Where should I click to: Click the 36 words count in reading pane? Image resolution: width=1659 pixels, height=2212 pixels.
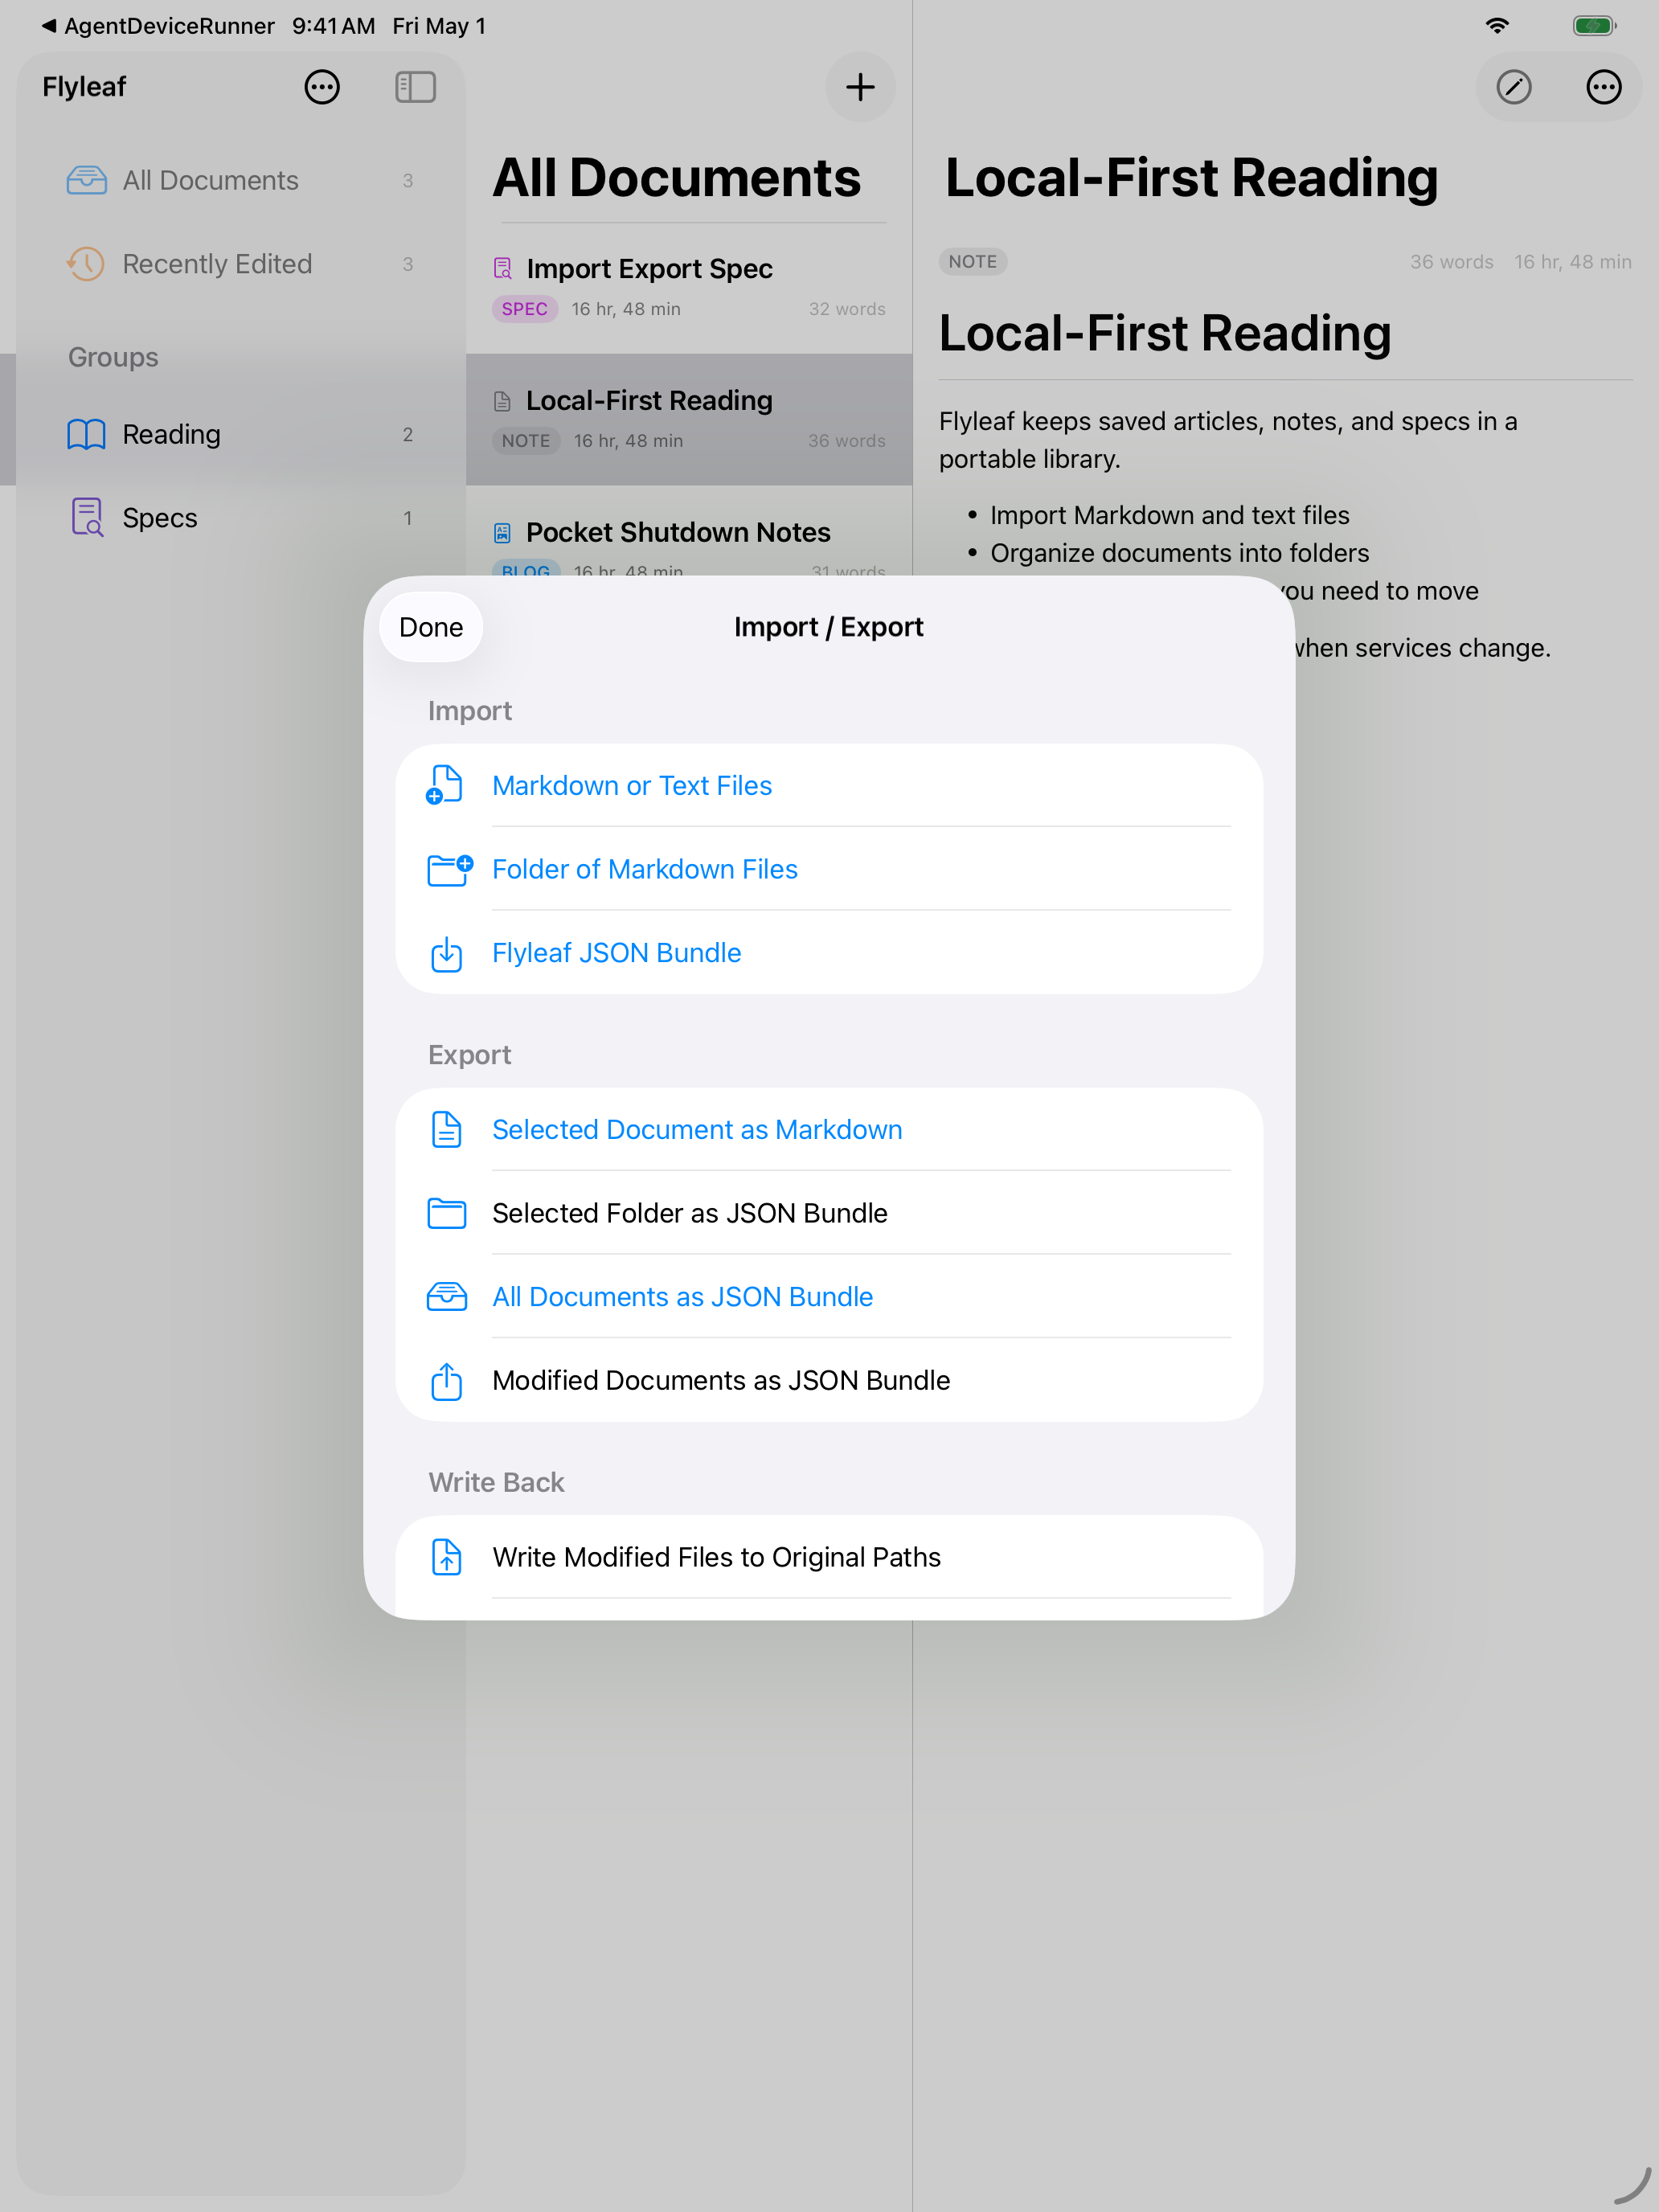pyautogui.click(x=1451, y=262)
